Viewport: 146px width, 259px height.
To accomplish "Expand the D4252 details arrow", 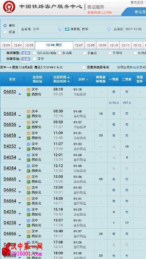I will [x=20, y=149].
